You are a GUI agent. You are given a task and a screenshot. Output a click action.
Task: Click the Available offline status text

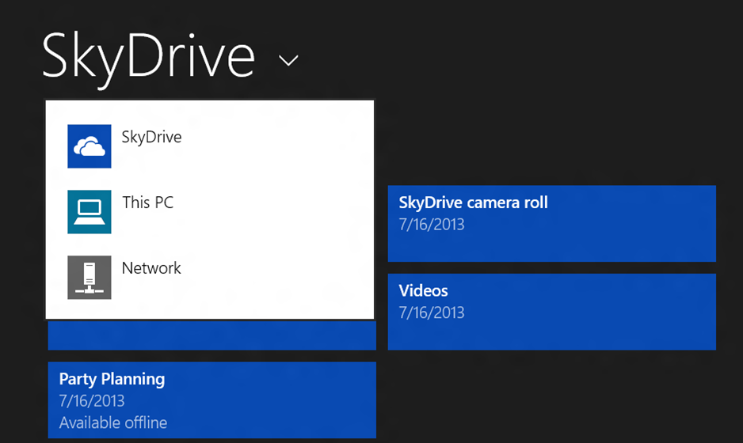113,422
